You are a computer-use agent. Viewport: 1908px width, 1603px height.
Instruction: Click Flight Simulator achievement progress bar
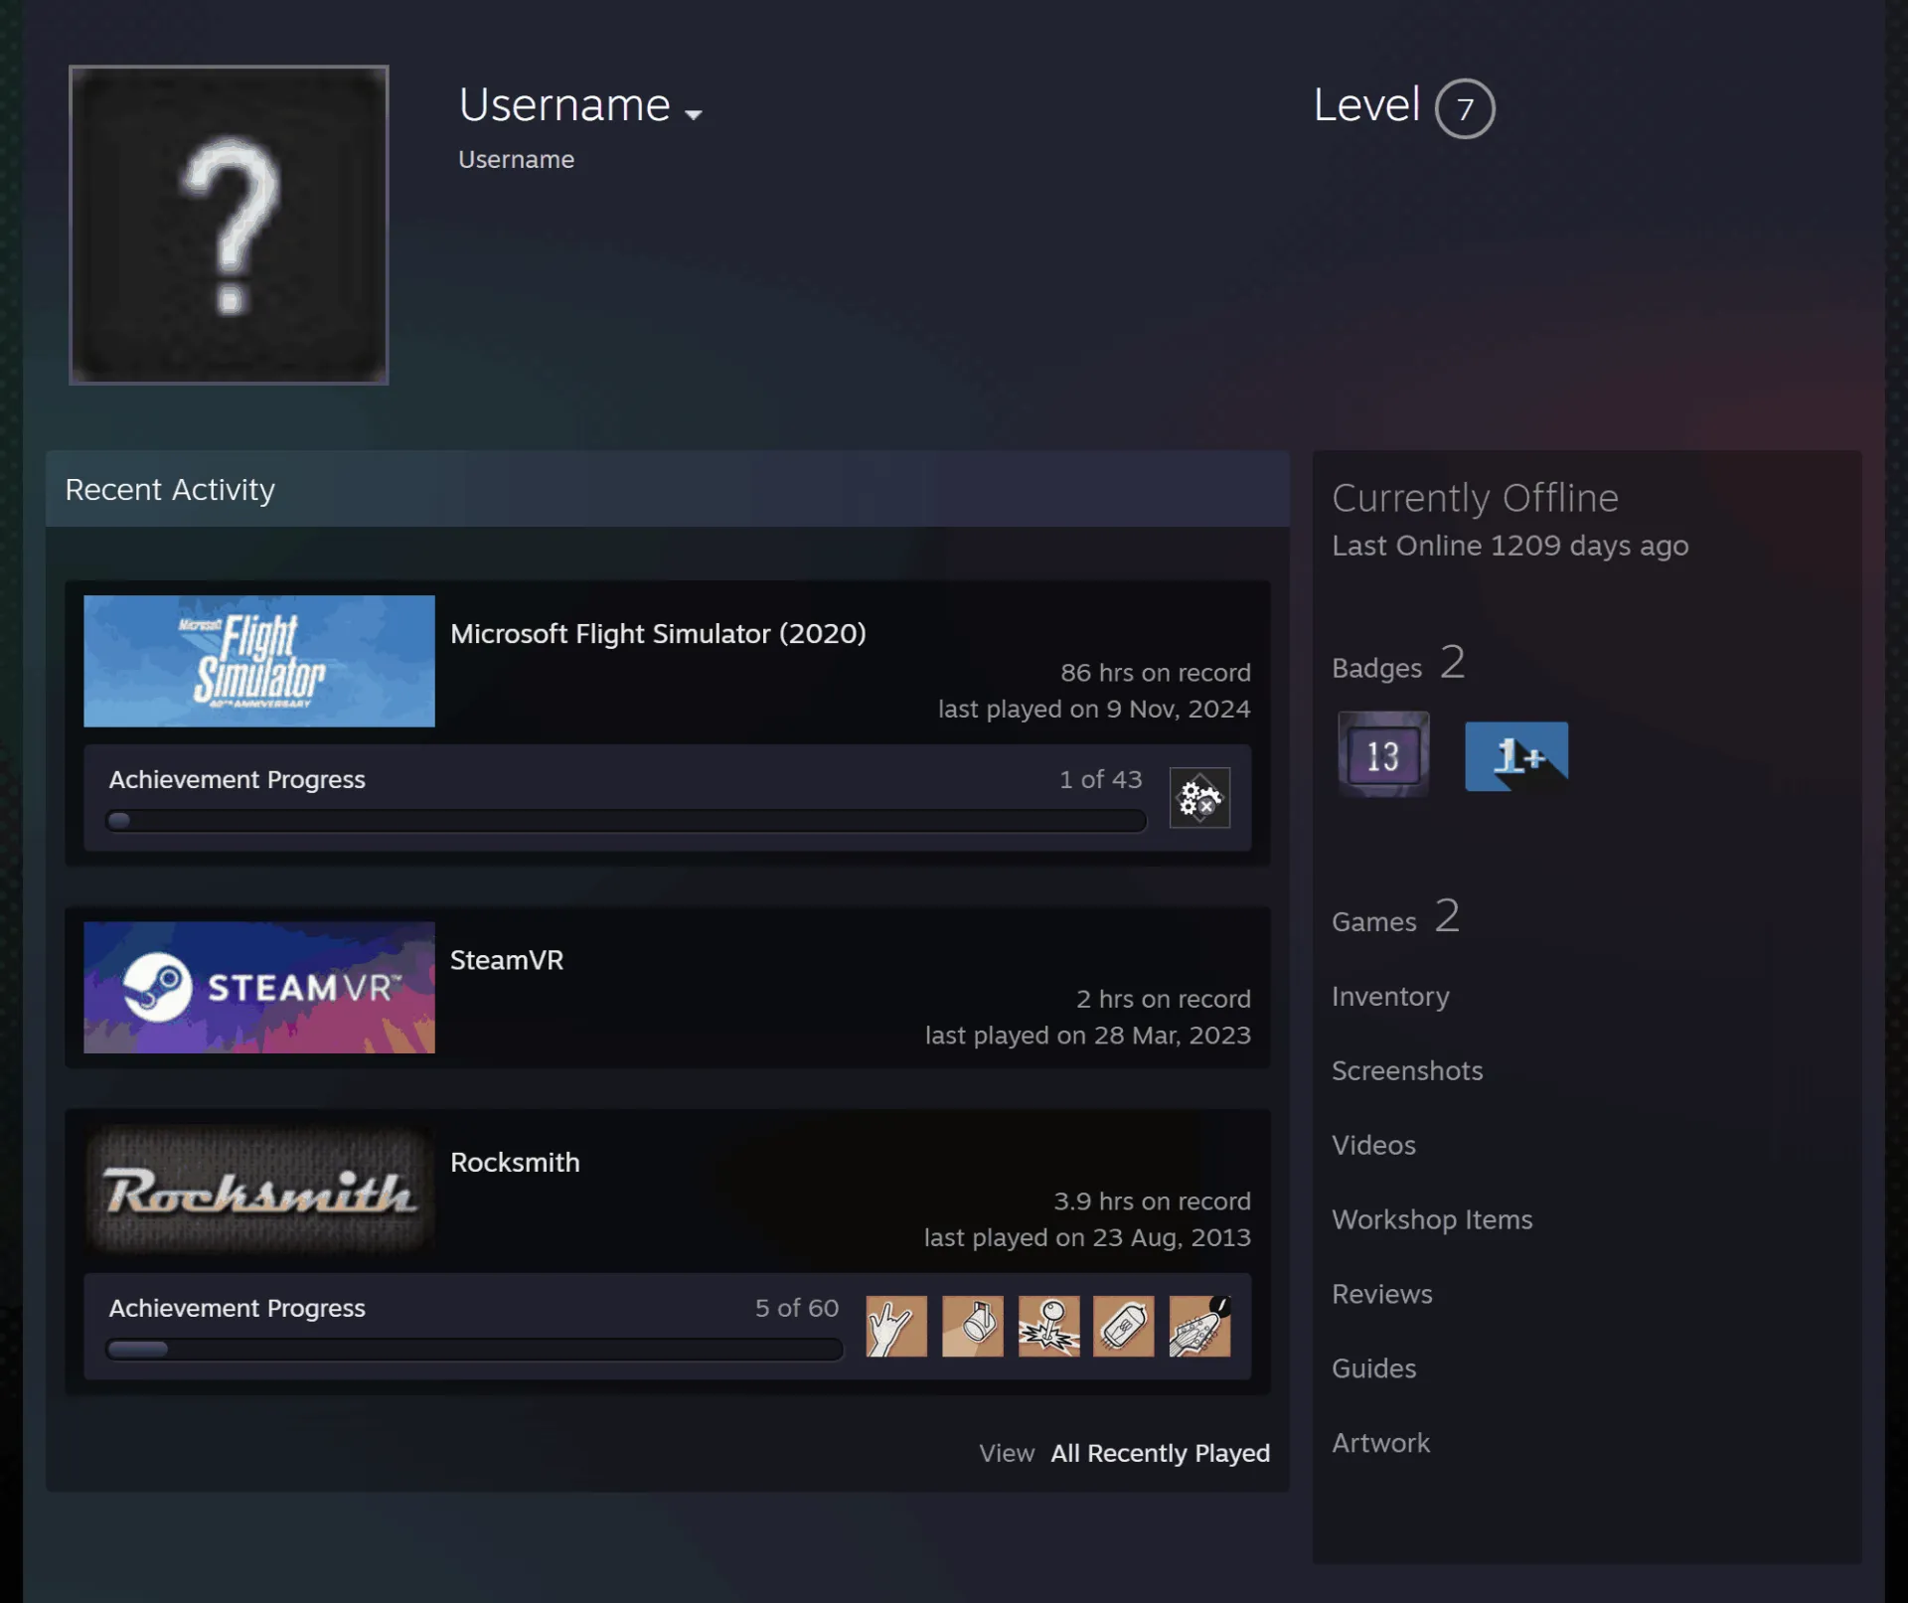pos(626,821)
